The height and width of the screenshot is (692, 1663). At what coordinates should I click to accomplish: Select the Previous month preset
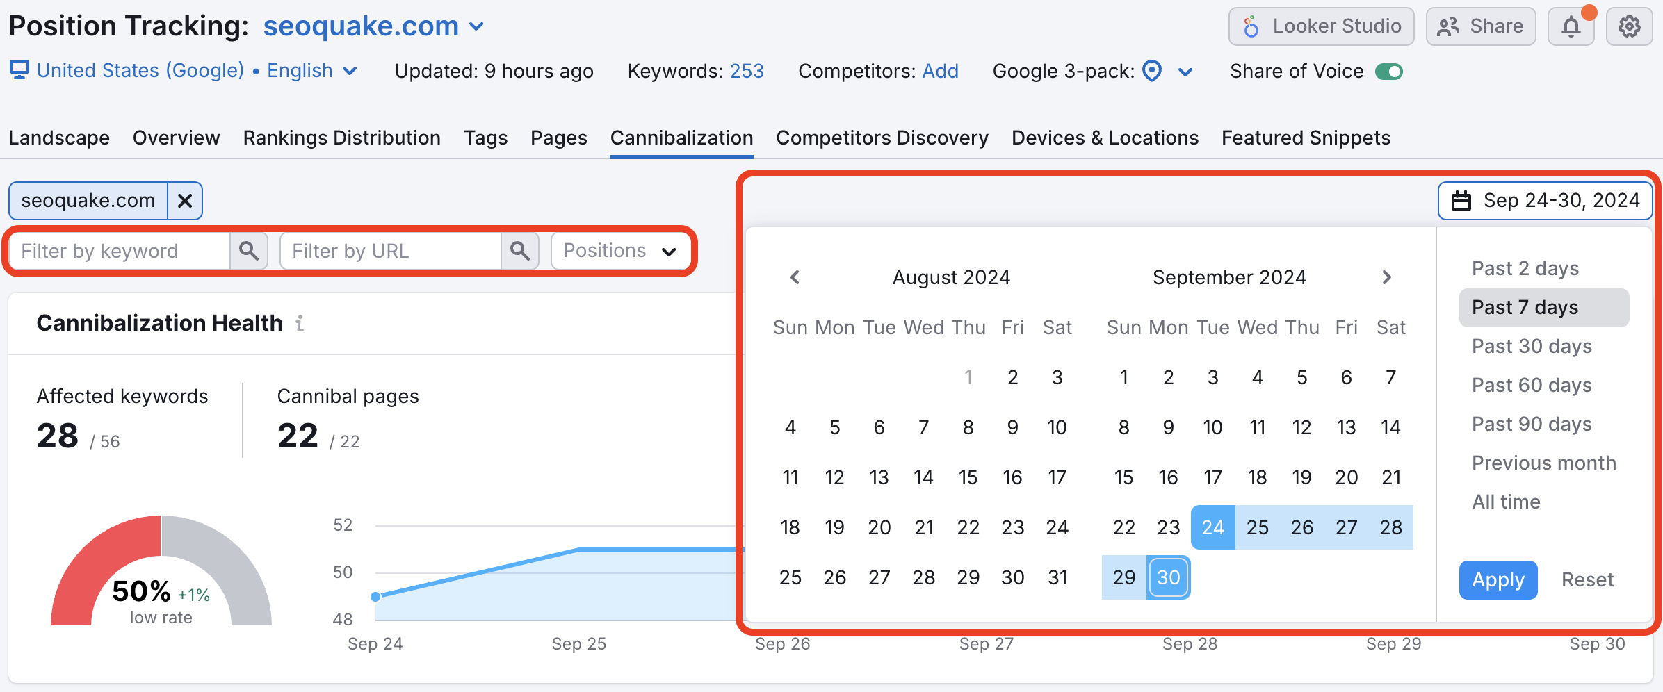pos(1544,463)
